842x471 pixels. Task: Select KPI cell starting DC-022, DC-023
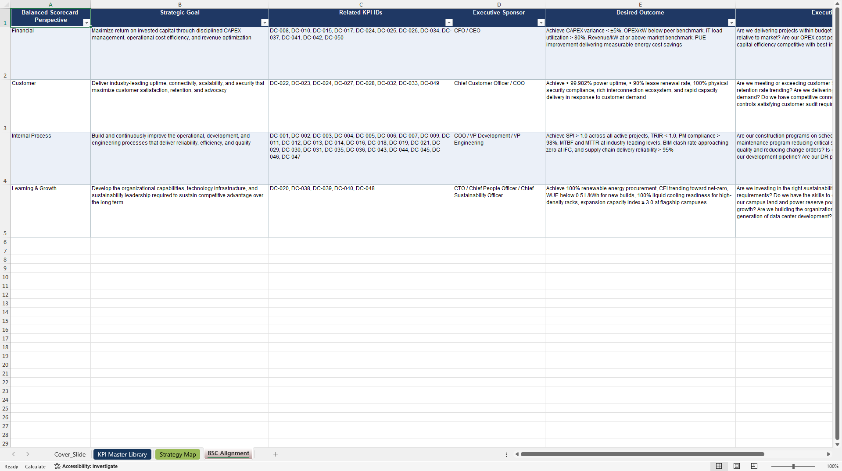(361, 106)
